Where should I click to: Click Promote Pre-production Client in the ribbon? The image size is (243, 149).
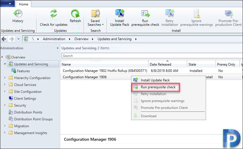tap(228, 18)
